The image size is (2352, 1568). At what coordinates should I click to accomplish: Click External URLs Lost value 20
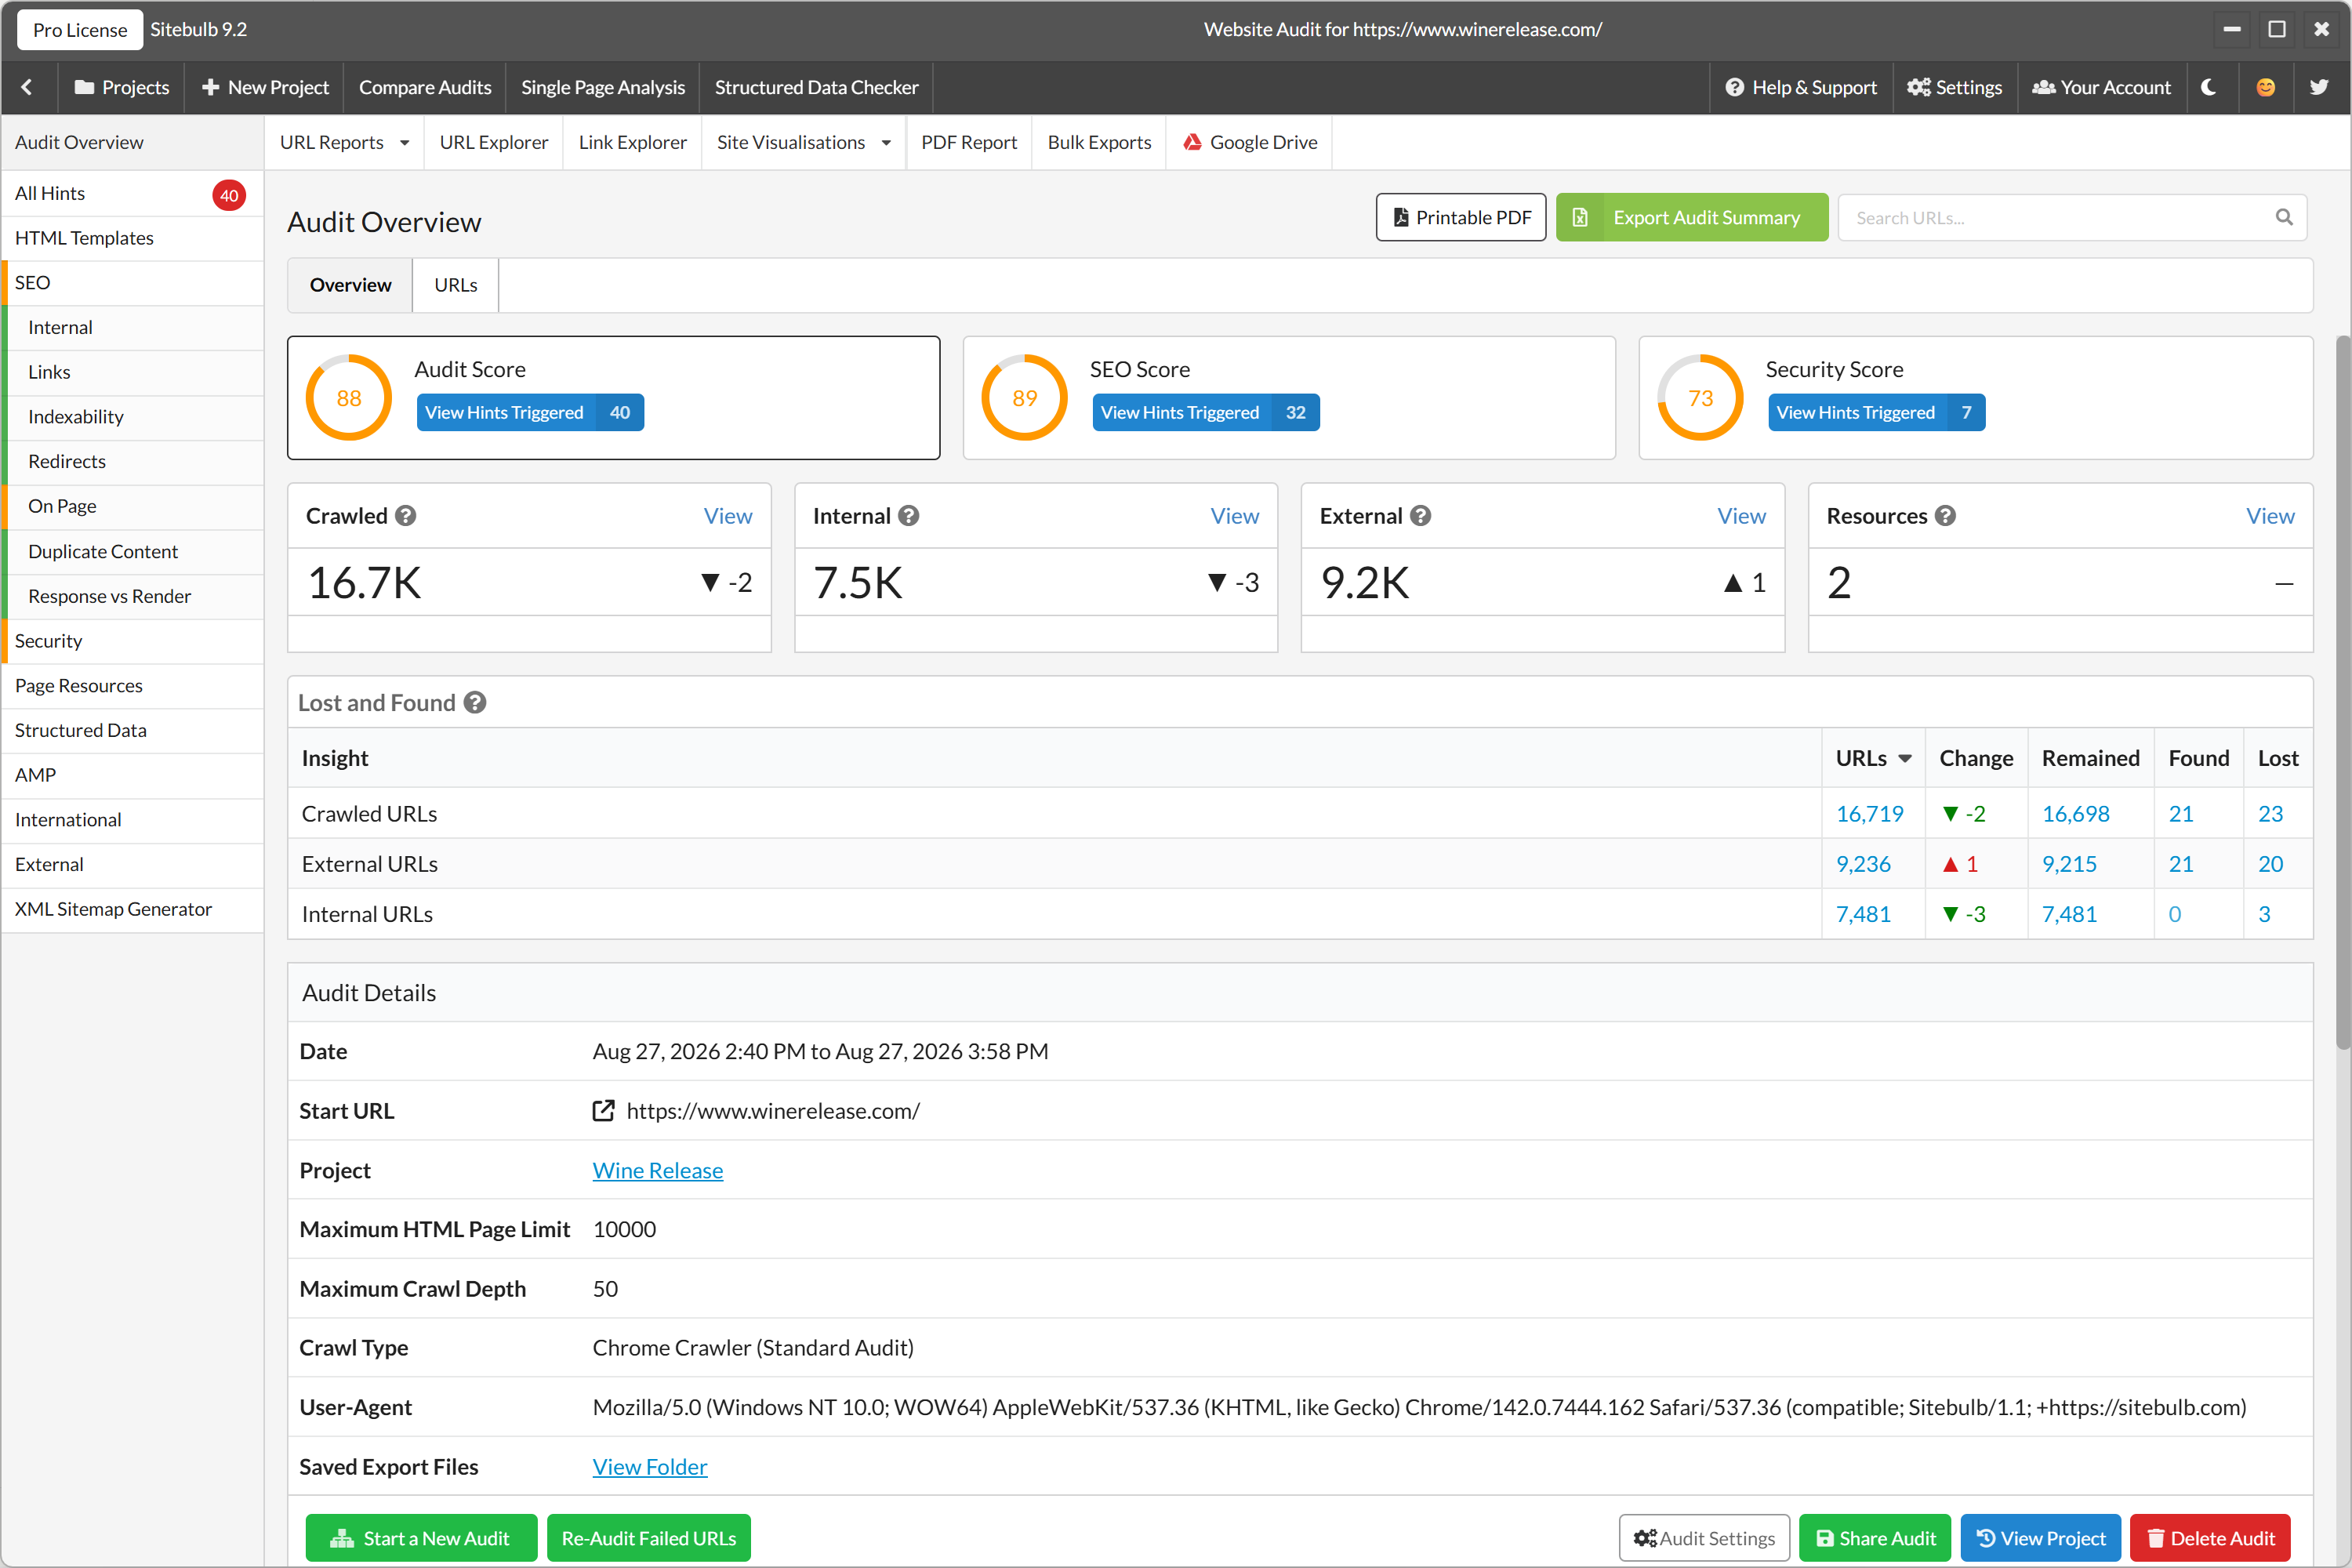pyautogui.click(x=2270, y=864)
